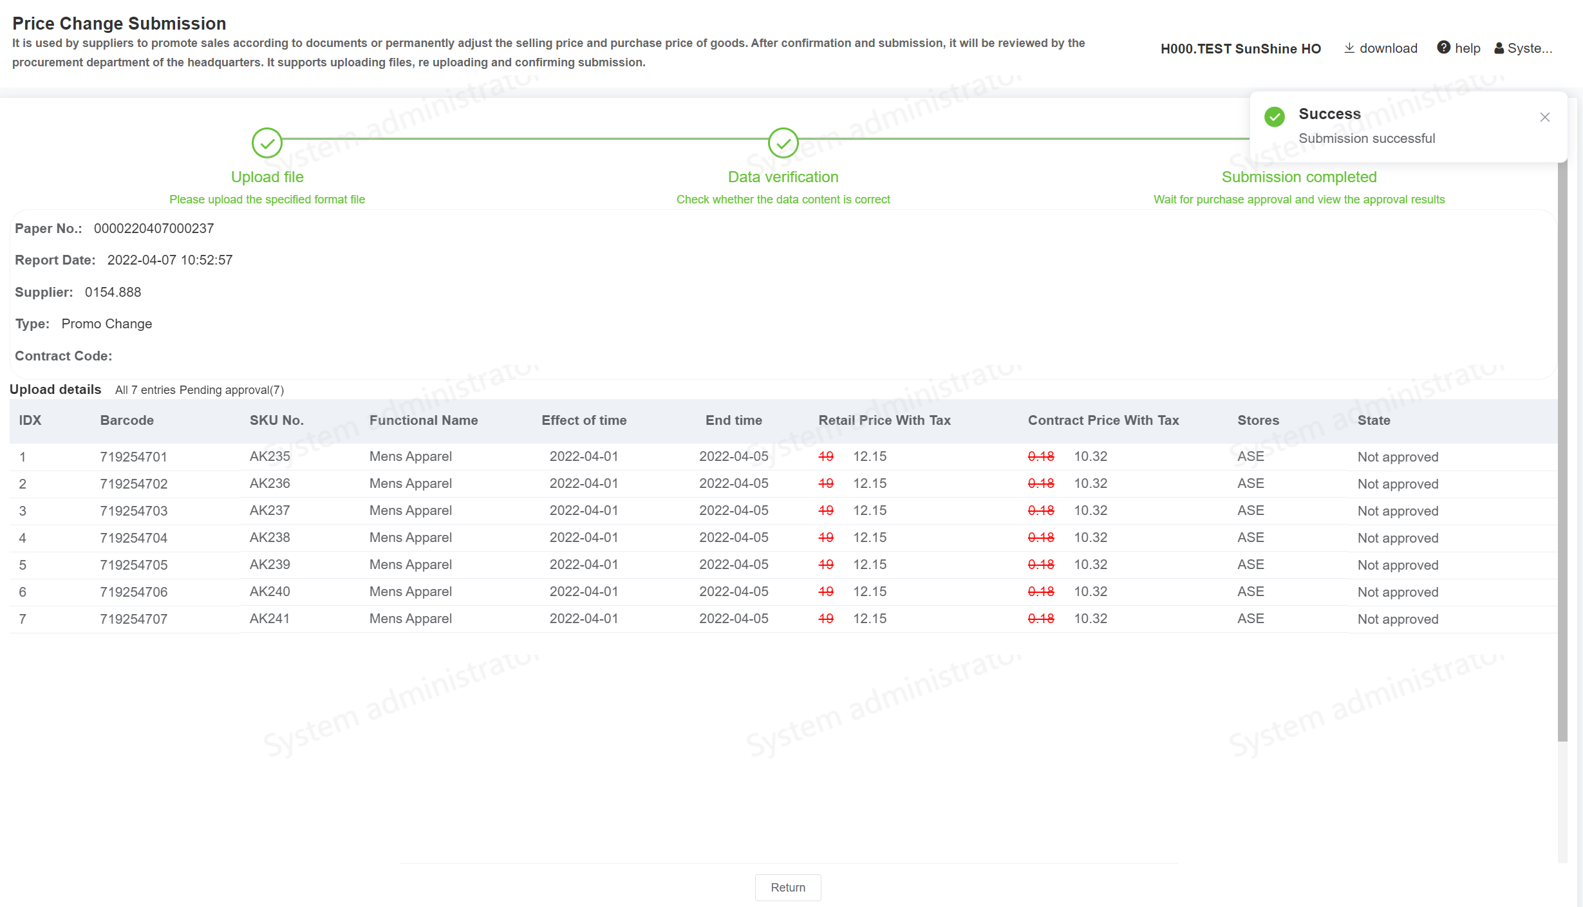Click the download arrow icon
The width and height of the screenshot is (1583, 907).
1349,48
